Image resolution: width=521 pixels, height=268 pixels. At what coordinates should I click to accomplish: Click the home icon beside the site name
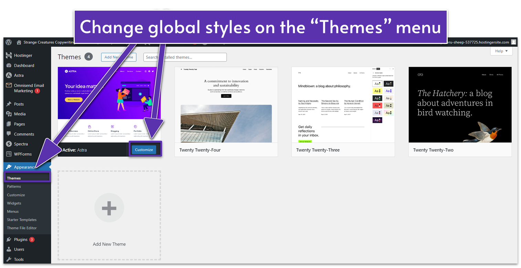point(19,42)
